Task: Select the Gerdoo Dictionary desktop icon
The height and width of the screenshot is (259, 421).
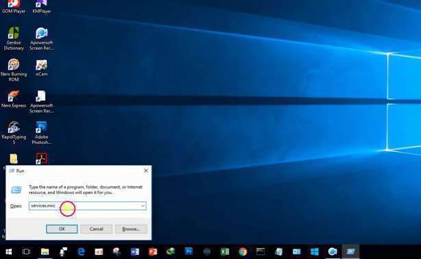Action: tap(14, 38)
